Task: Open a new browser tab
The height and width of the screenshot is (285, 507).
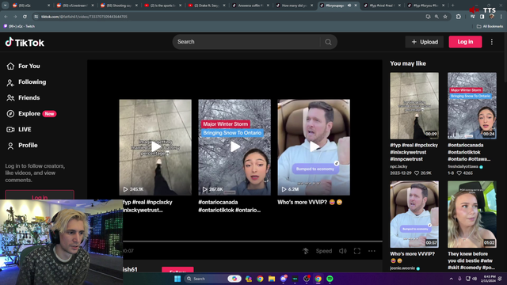Action: point(452,6)
